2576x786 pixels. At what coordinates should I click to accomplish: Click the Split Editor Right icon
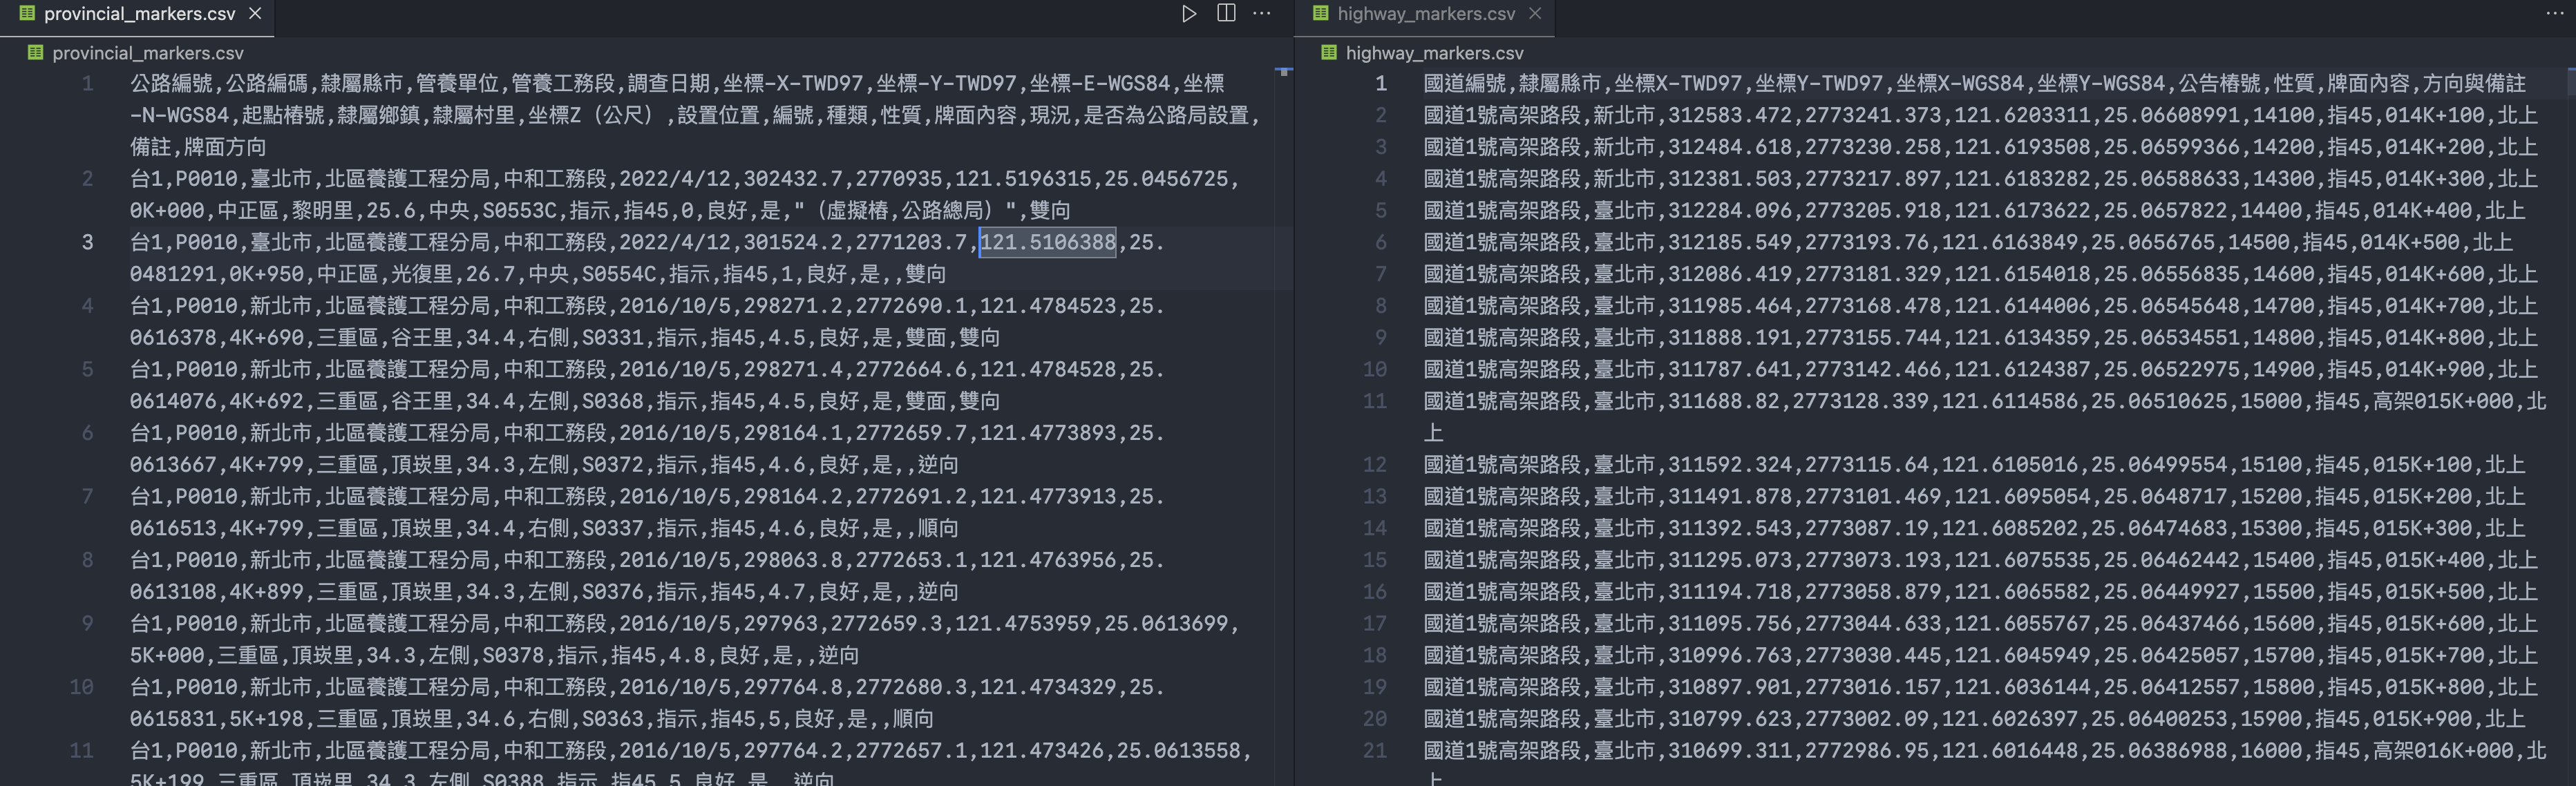tap(1226, 14)
